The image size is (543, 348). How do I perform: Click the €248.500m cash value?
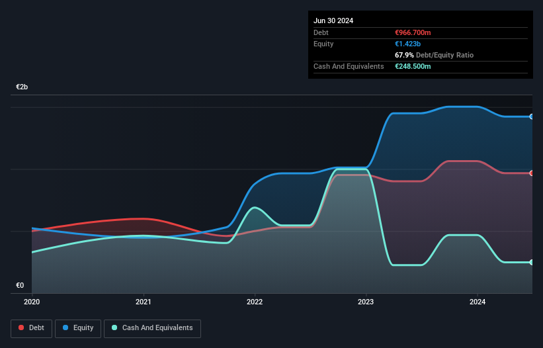[x=413, y=66]
